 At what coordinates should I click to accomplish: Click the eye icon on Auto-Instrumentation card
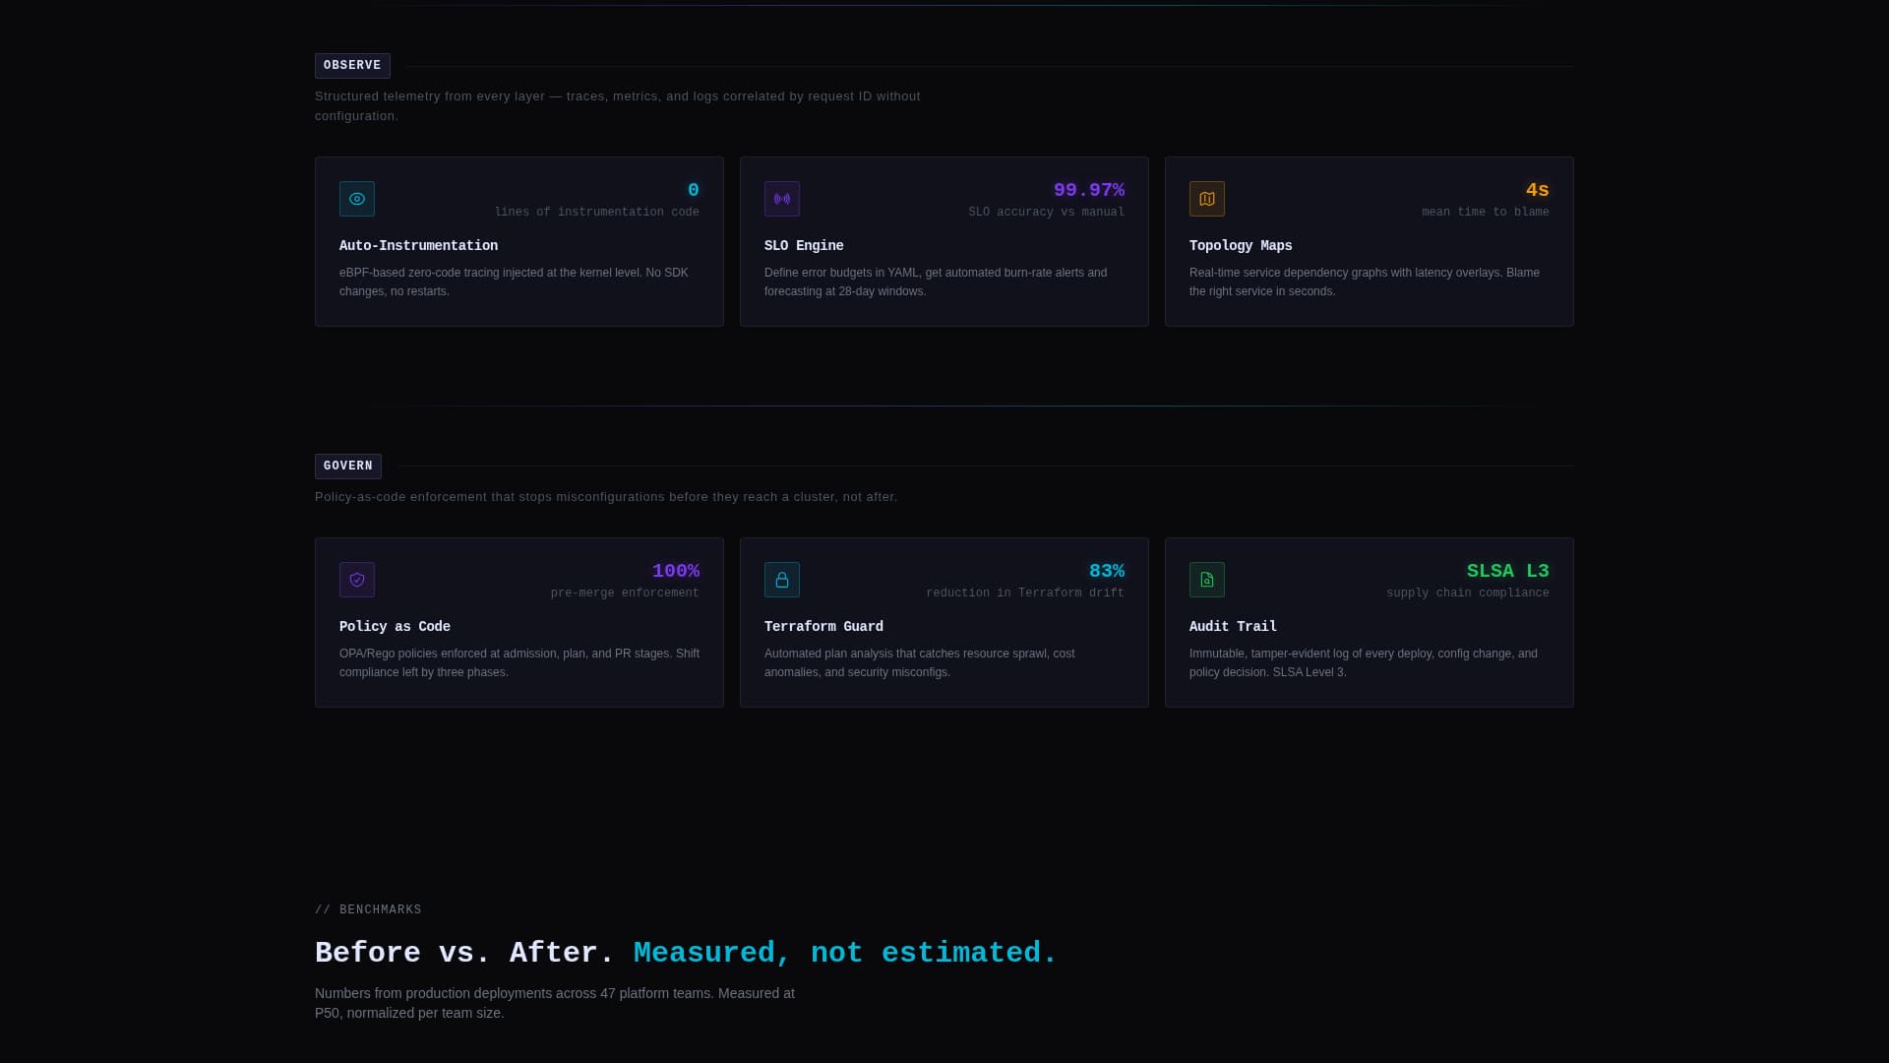coord(357,199)
